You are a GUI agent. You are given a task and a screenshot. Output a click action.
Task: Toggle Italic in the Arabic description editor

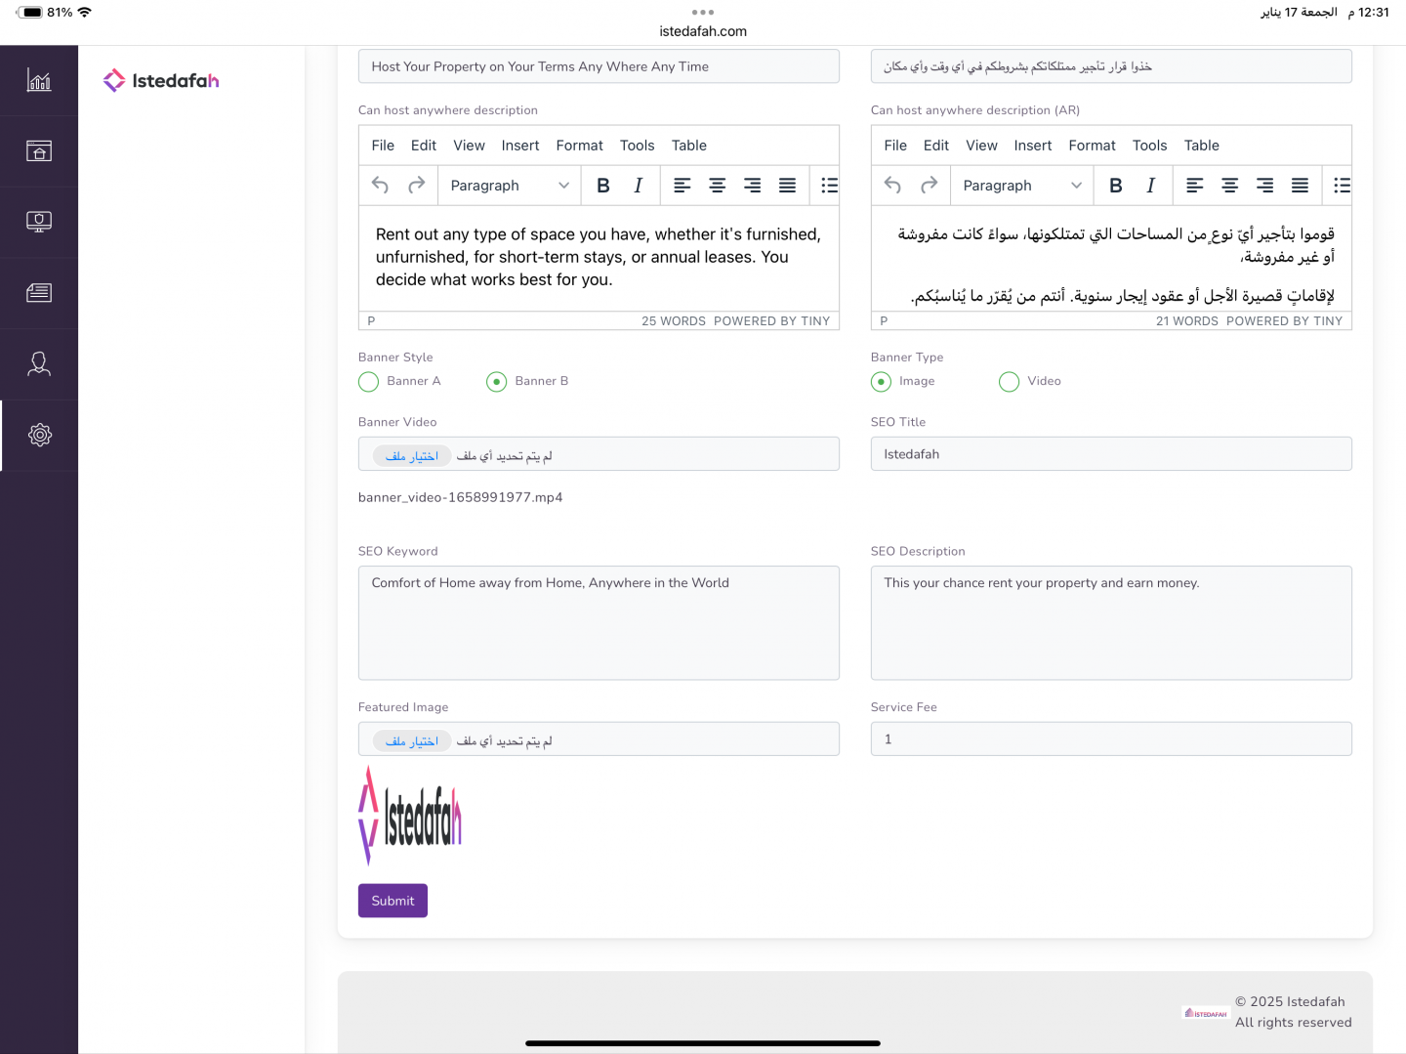pos(1150,186)
